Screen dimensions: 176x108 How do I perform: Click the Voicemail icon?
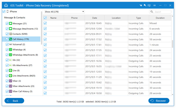click(11, 44)
